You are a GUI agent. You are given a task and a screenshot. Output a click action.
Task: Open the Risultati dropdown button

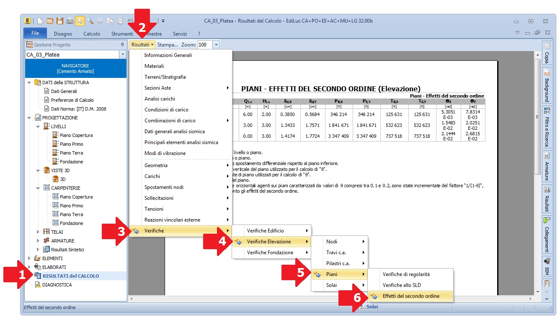[142, 44]
